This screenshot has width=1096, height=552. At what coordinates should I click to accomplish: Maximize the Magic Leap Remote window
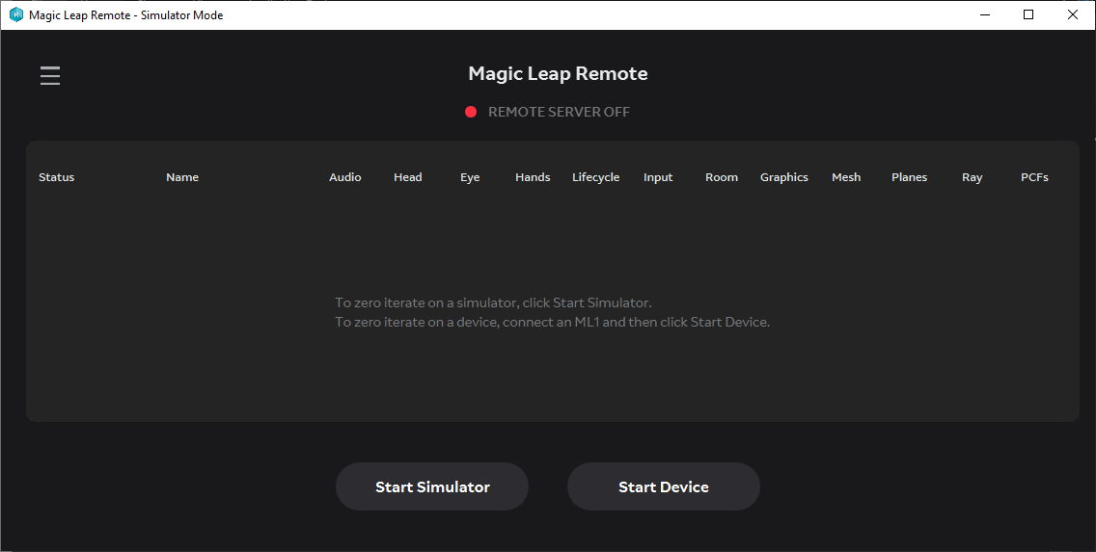coord(1028,14)
